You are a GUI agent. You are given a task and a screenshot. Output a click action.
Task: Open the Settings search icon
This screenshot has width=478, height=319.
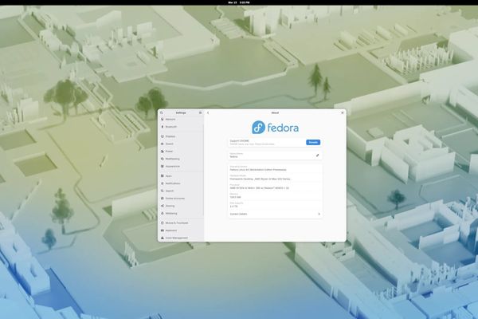tap(162, 112)
